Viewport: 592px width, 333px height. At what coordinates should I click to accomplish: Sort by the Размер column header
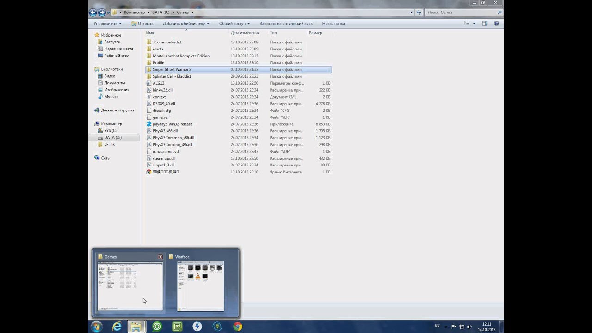click(320, 33)
